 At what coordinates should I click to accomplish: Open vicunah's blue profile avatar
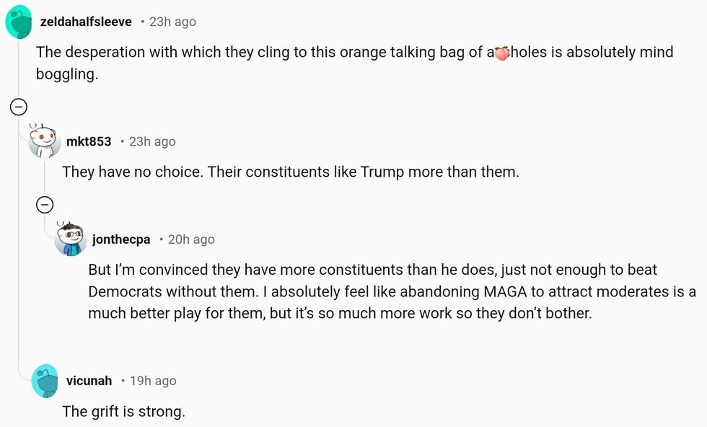pyautogui.click(x=45, y=380)
